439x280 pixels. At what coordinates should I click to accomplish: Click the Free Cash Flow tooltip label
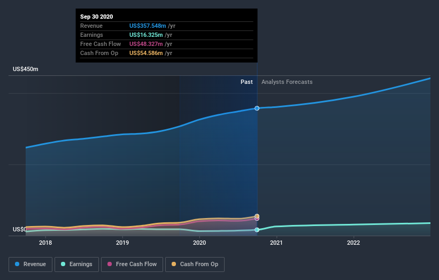[x=101, y=44]
